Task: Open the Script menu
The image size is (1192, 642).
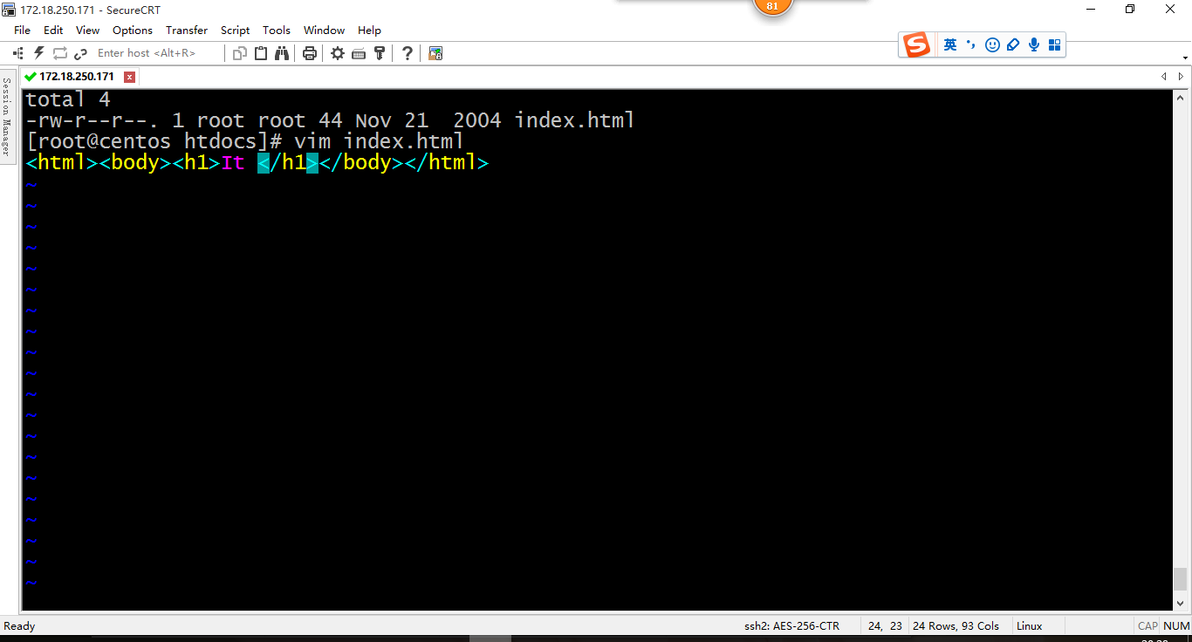Action: coord(235,30)
